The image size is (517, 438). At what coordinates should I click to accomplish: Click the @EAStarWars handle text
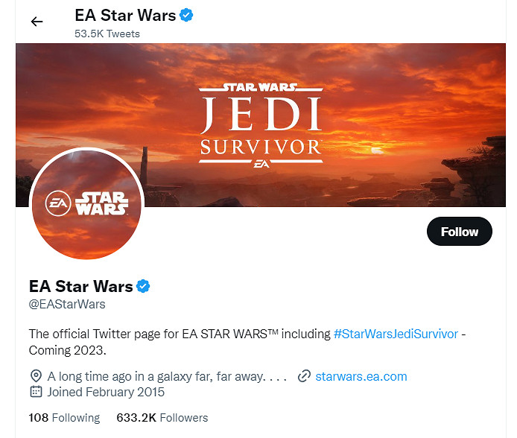(x=67, y=304)
